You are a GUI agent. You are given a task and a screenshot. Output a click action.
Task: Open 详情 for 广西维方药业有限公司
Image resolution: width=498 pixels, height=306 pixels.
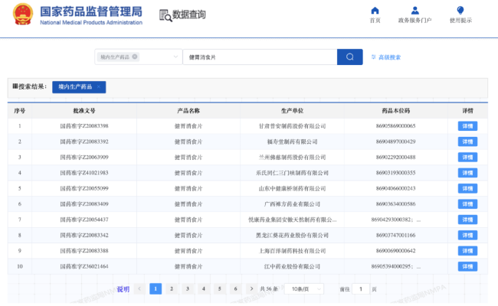[x=467, y=204]
